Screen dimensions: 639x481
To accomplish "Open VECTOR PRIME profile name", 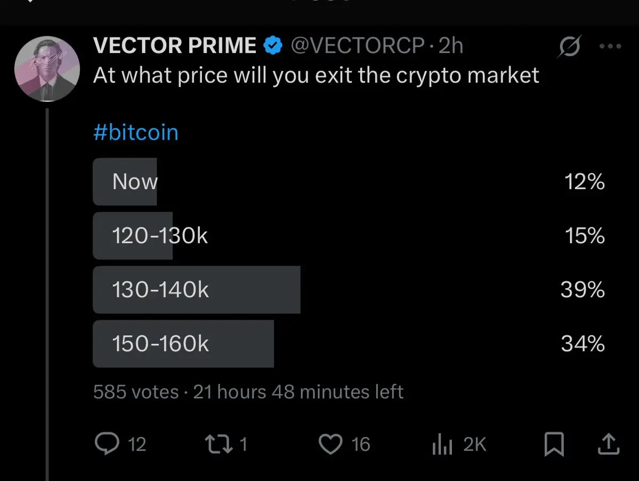I will 174,45.
